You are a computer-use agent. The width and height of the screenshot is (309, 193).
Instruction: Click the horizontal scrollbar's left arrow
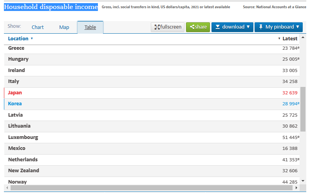tap(8, 188)
